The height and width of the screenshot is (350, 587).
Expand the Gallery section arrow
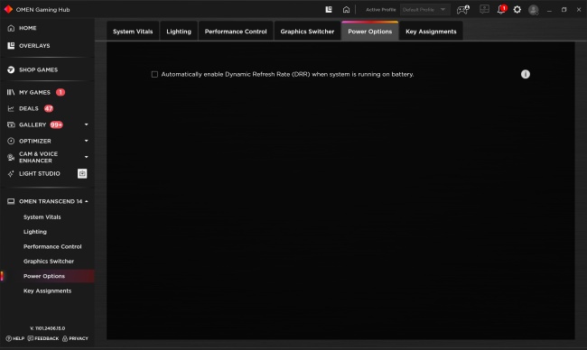pos(87,124)
